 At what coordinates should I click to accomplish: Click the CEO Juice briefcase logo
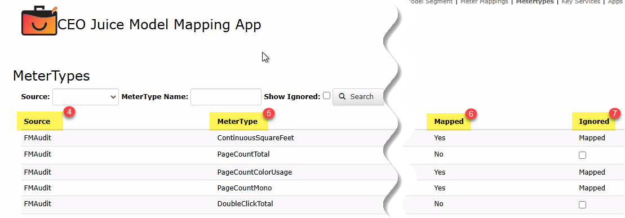click(x=39, y=21)
